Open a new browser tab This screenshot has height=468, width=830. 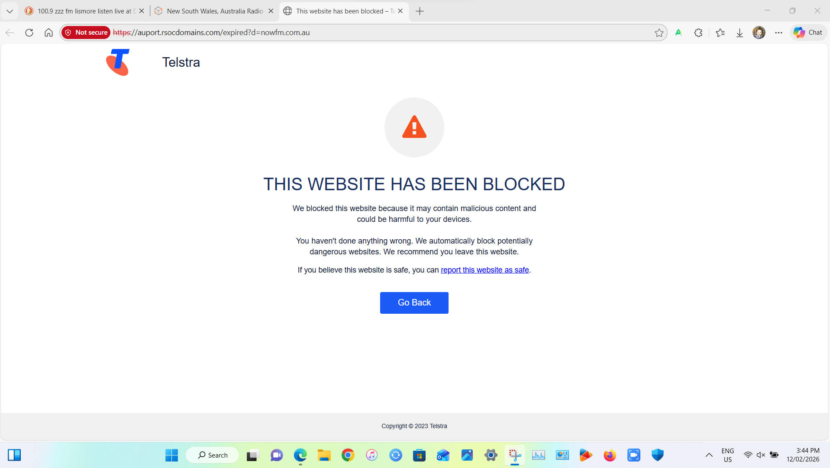tap(420, 11)
